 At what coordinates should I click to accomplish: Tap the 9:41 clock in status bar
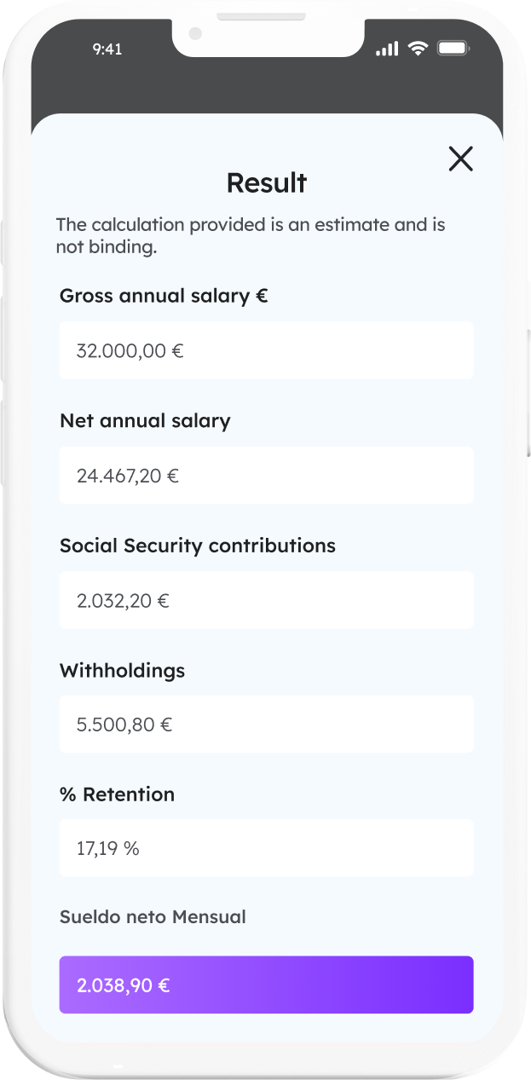click(x=107, y=49)
